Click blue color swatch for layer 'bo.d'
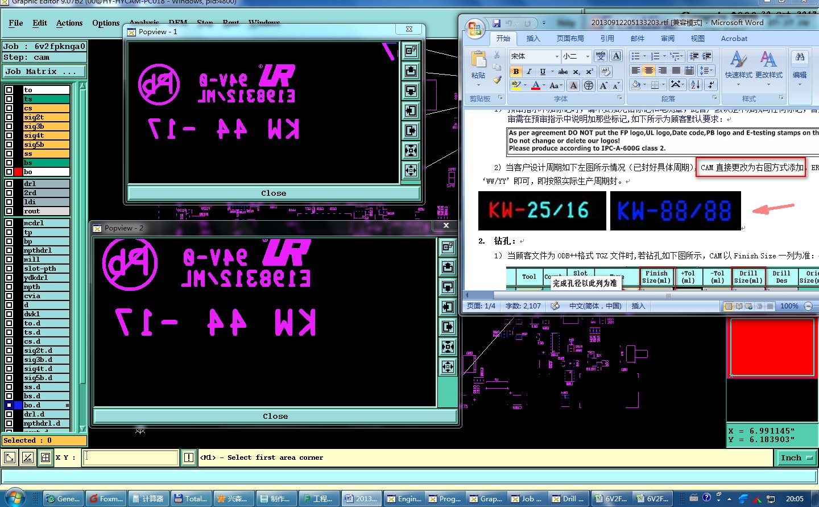 point(18,405)
